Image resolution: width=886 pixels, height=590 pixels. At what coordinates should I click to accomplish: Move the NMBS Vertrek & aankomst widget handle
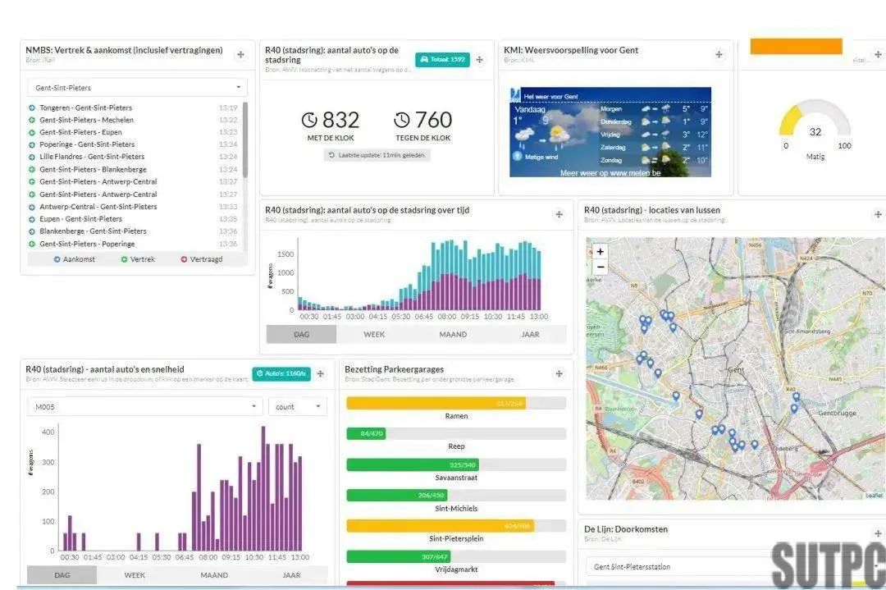tap(240, 55)
